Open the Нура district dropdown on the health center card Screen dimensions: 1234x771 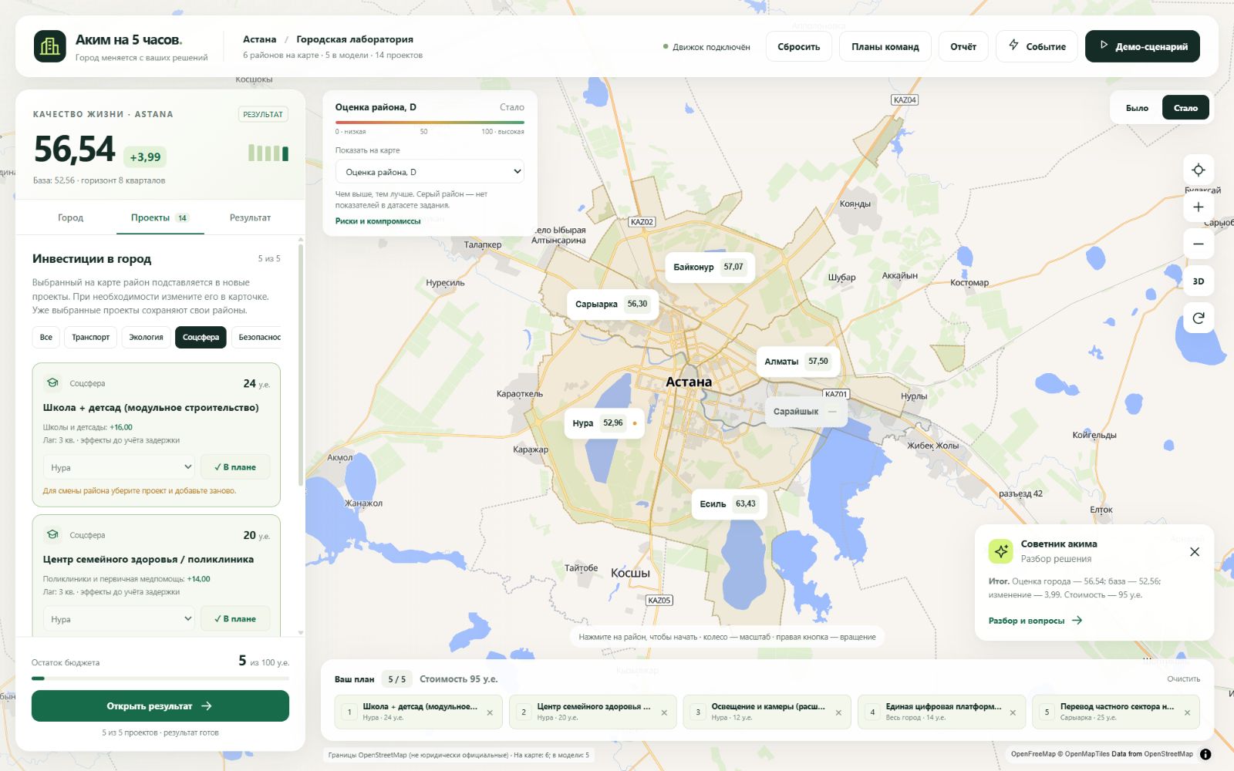point(119,619)
